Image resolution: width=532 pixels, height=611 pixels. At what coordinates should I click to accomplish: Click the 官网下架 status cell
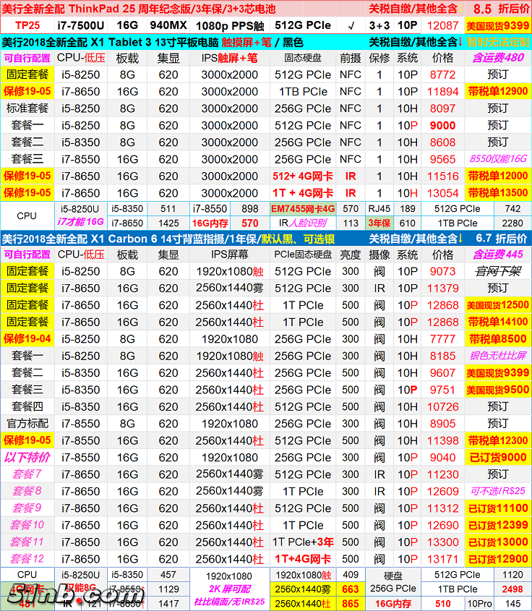pyautogui.click(x=498, y=271)
